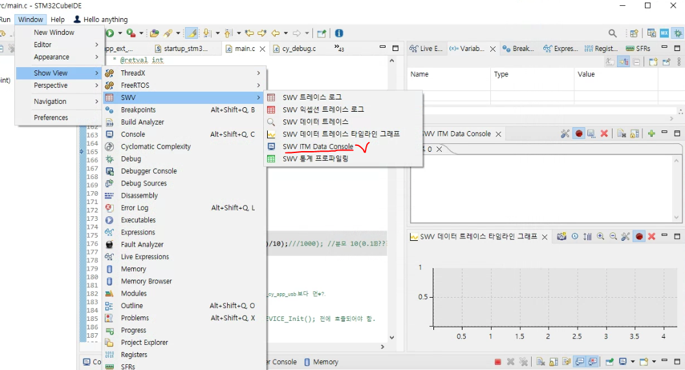Clear ITM Data Console with red X
The width and height of the screenshot is (685, 370).
(604, 134)
